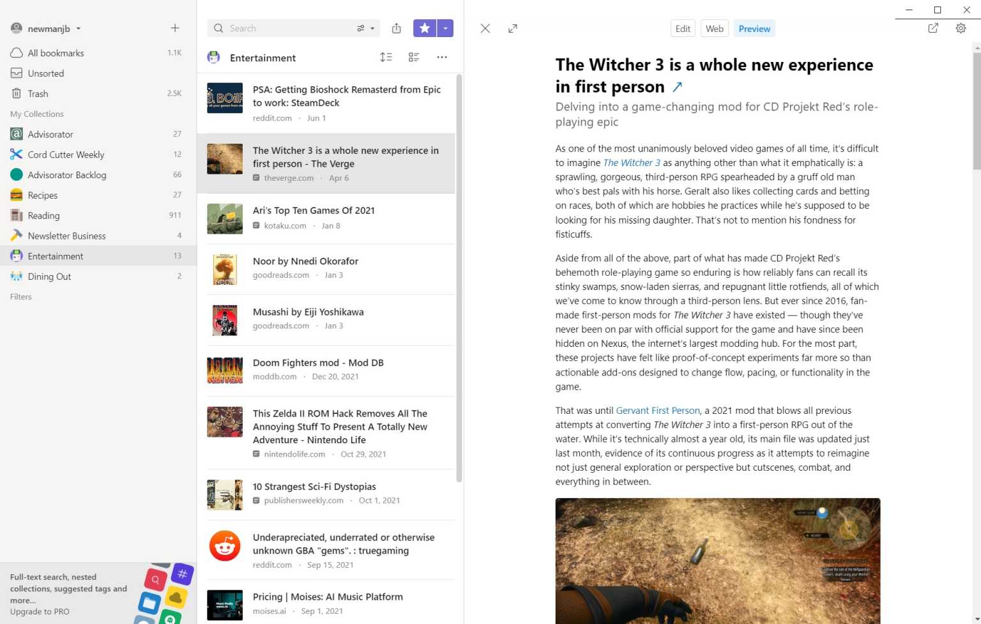Viewport: 981px width, 624px height.
Task: Select the sort order icon above bookmark list
Action: click(386, 57)
